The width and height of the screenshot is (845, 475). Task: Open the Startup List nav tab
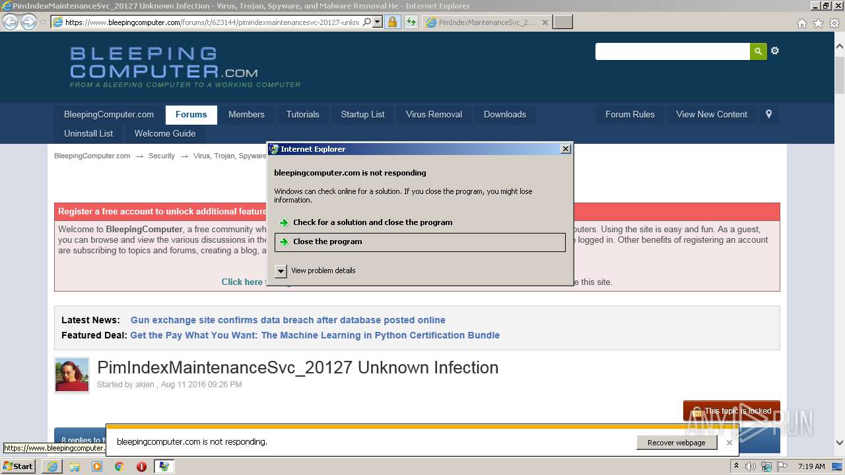tap(362, 114)
